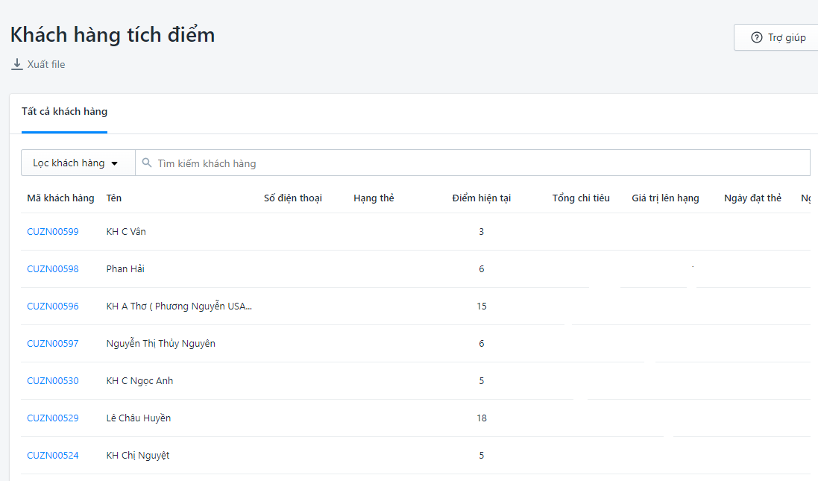Click the Điểm hiện tại column header
The image size is (818, 481).
point(482,198)
